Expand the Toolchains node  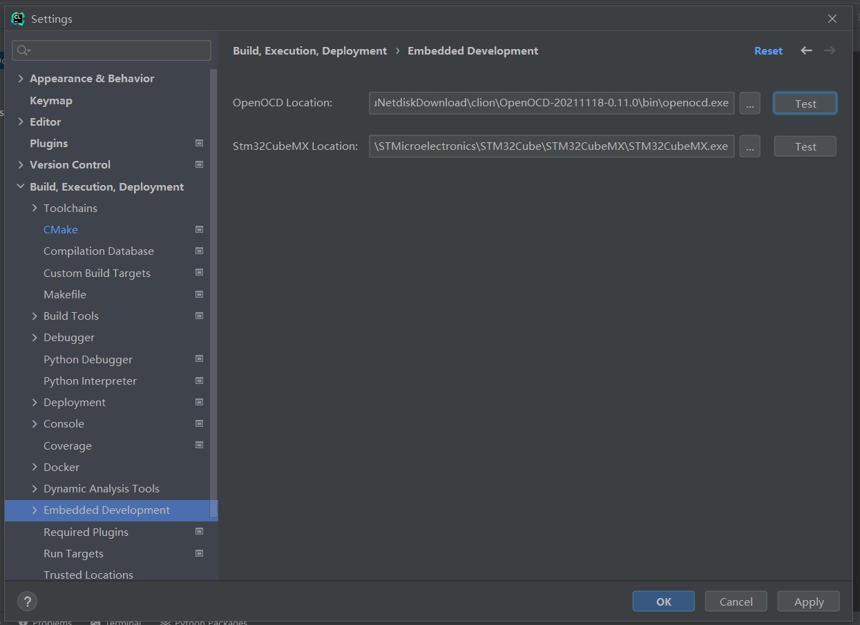click(x=35, y=208)
